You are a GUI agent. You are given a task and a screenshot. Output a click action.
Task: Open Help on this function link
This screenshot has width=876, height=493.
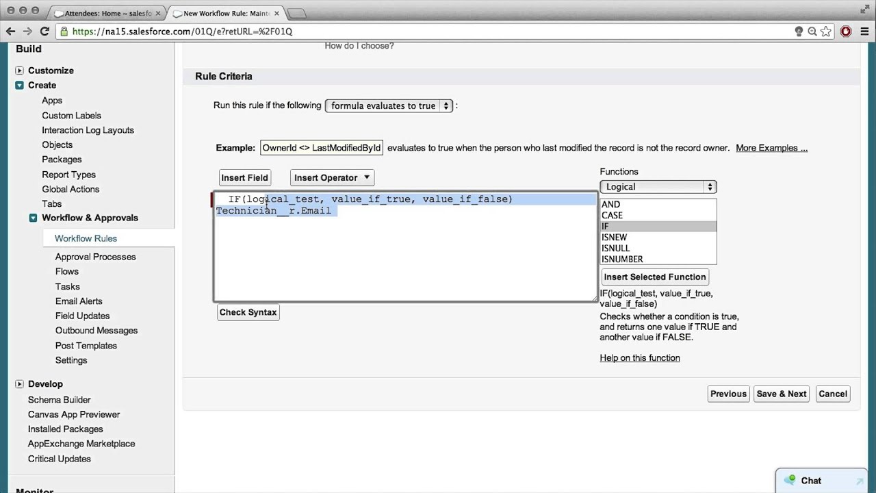tap(640, 357)
